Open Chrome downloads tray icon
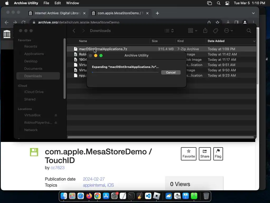Image resolution: width=270 pixels, height=203 pixels. 228,22
